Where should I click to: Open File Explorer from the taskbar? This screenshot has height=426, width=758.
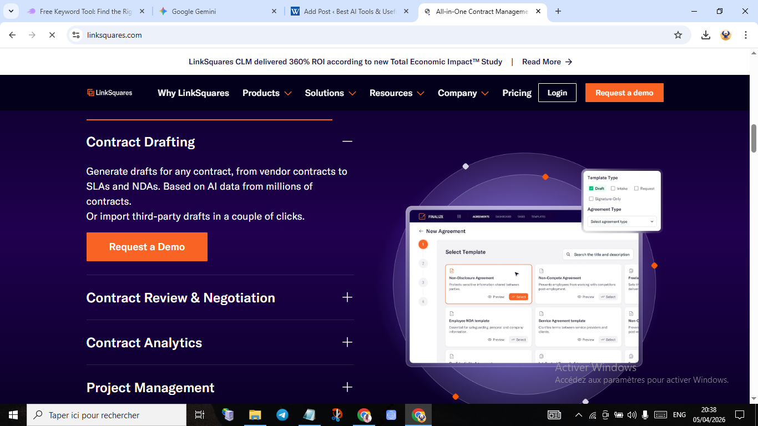[255, 415]
